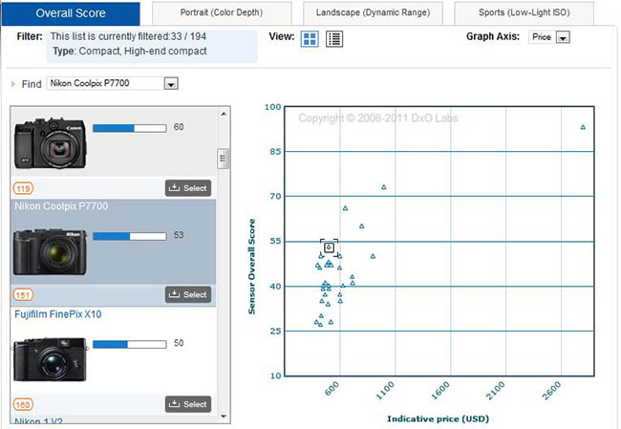Click the rank badge 160
Viewport: 621px width, 429px height.
coord(23,404)
